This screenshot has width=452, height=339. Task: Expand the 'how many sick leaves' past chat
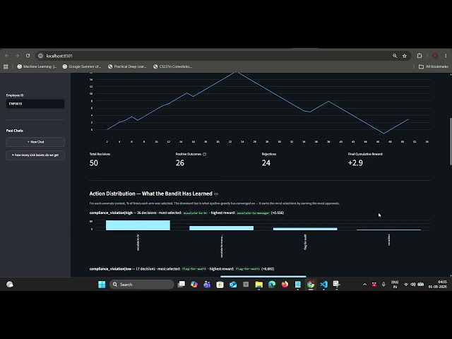(35, 155)
